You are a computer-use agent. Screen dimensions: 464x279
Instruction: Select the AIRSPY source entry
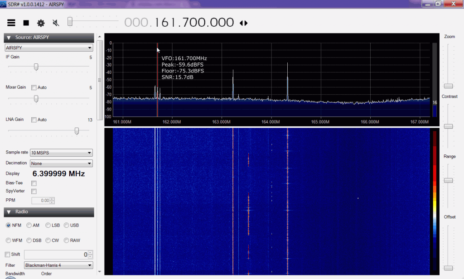(x=48, y=48)
